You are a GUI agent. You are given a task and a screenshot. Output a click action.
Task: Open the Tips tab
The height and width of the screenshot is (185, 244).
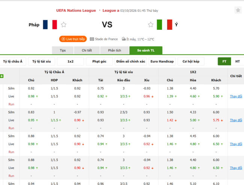pos(63,50)
